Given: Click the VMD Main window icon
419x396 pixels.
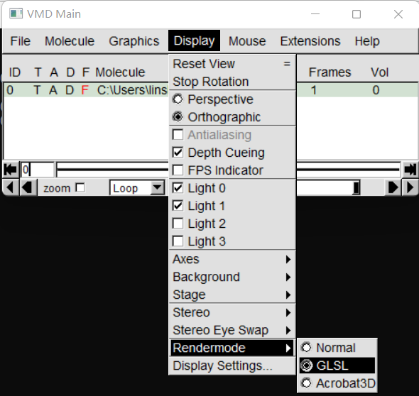Looking at the screenshot, I should (16, 14).
